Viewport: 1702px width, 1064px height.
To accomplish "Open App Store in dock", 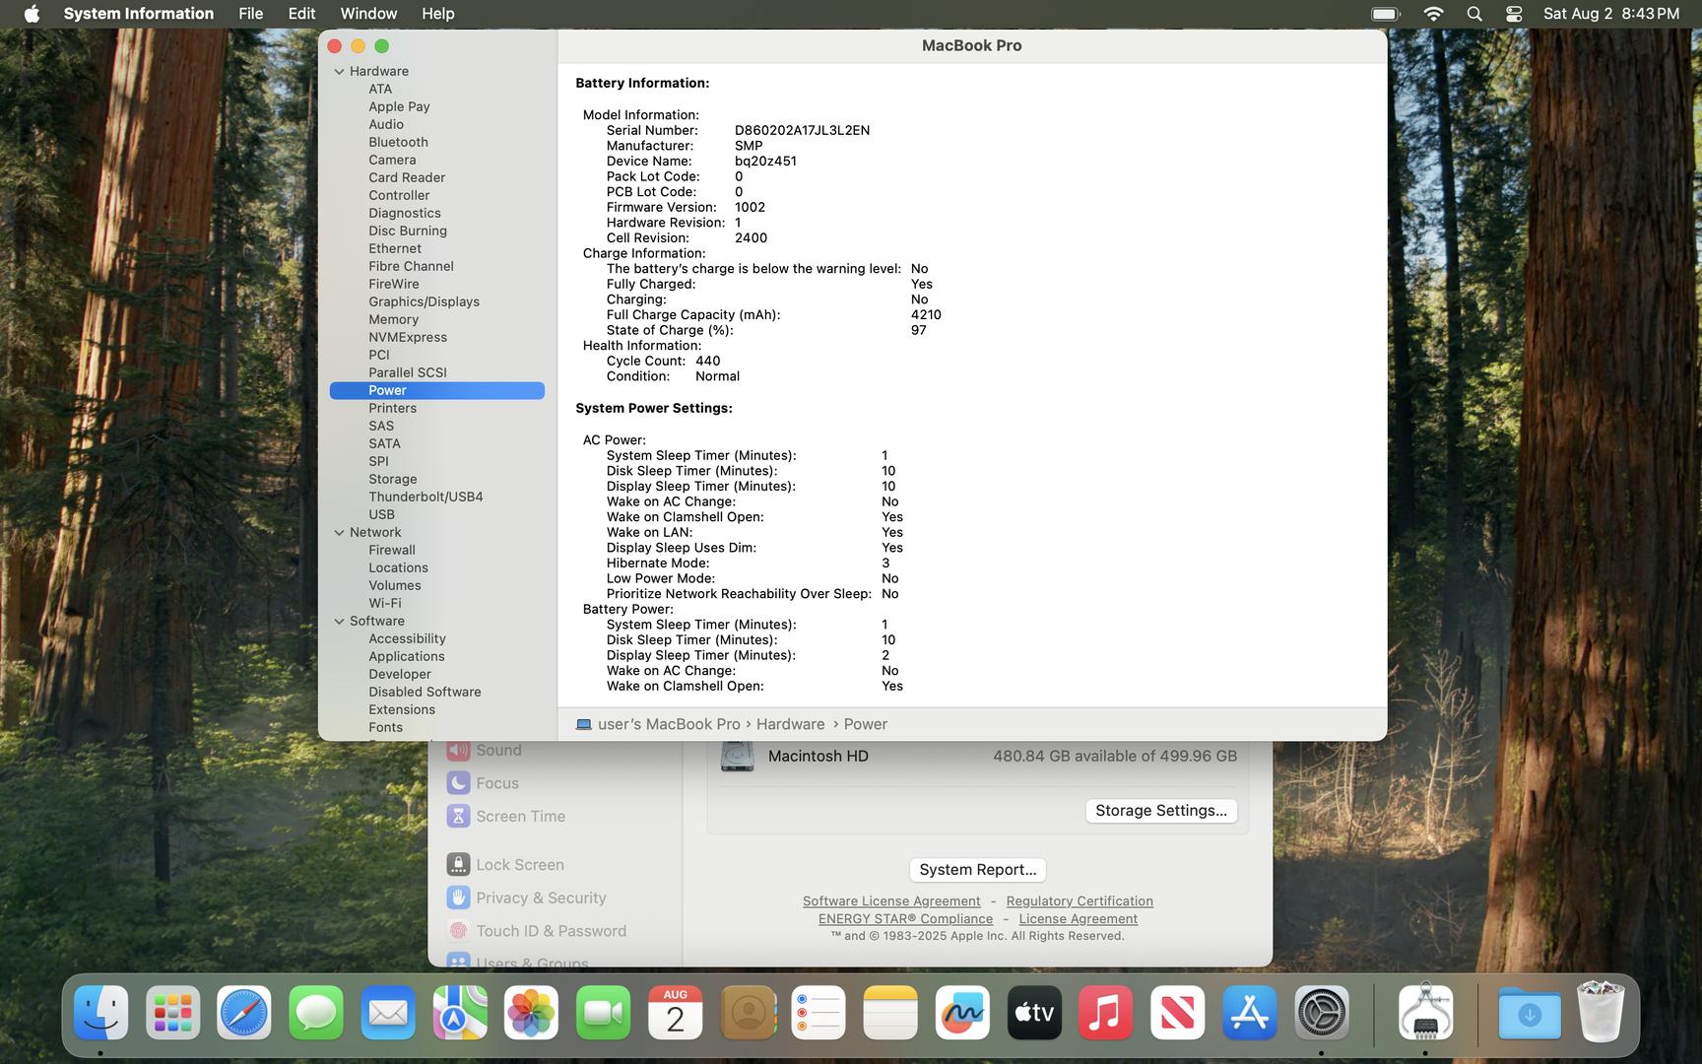I will [1250, 1013].
